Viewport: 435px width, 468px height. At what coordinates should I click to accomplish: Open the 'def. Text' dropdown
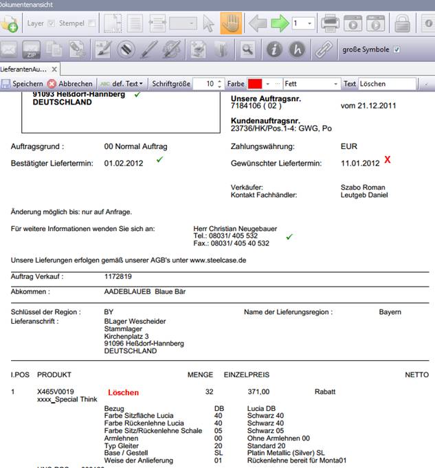click(121, 84)
